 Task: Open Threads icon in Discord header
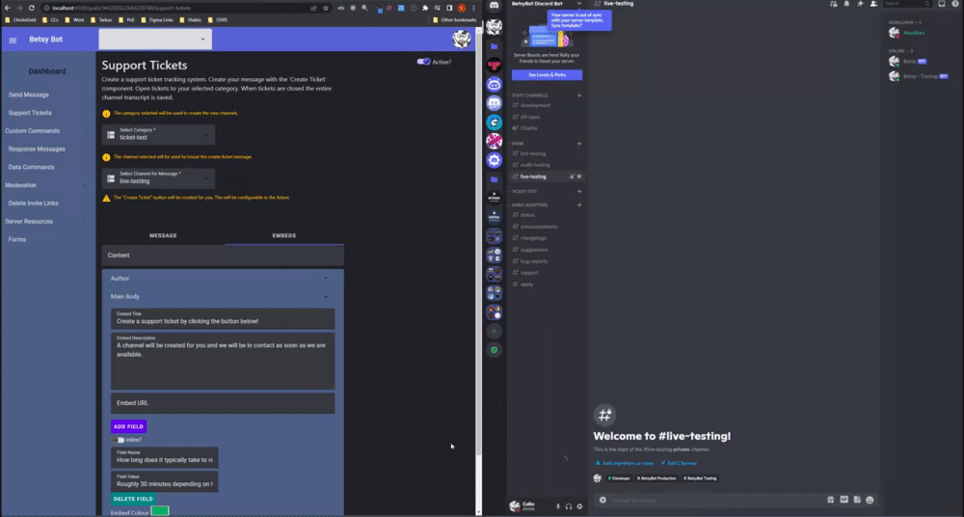[834, 4]
